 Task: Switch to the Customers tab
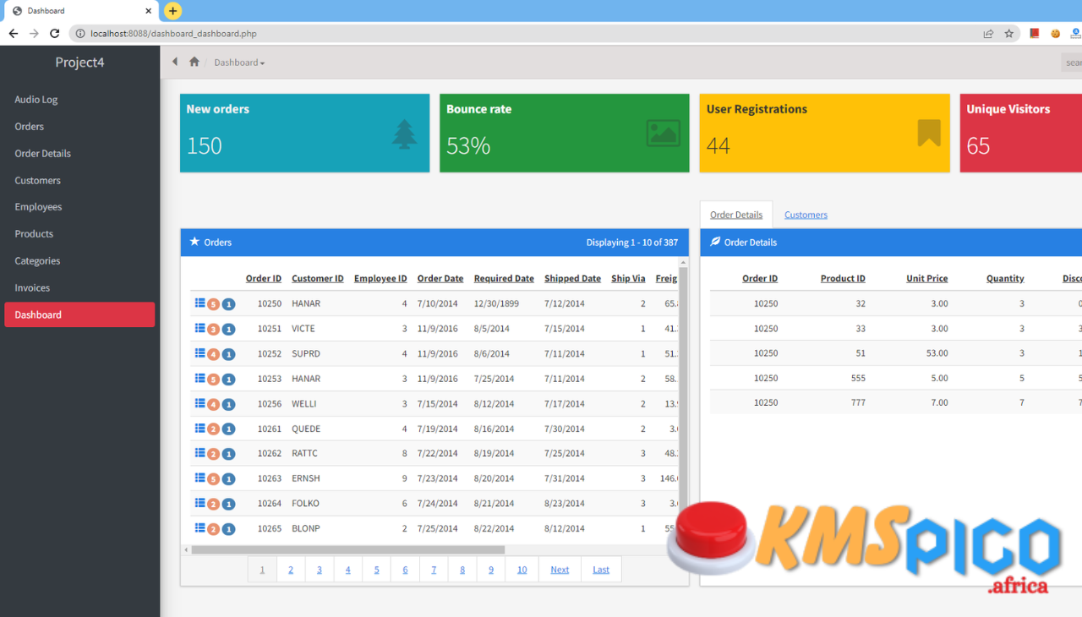(806, 215)
